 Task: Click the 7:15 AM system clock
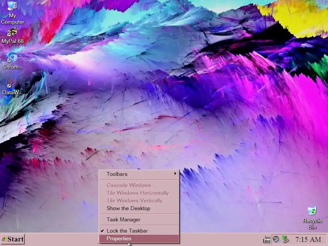pos(308,240)
